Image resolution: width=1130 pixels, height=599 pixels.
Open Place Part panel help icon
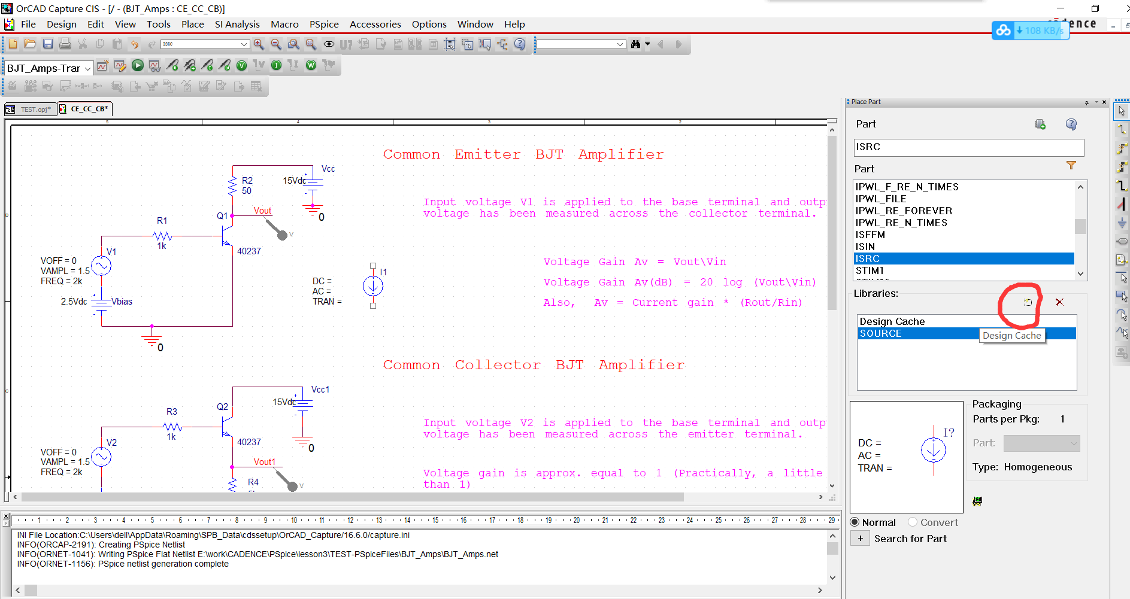pyautogui.click(x=1071, y=124)
